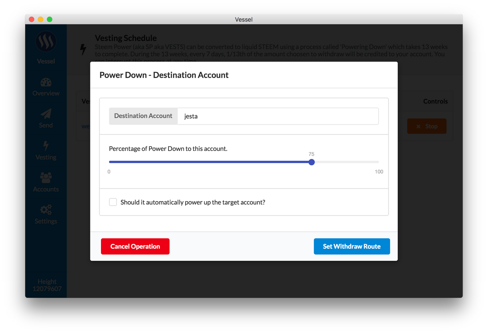Minimize the Vessel window with yellow button

point(40,19)
